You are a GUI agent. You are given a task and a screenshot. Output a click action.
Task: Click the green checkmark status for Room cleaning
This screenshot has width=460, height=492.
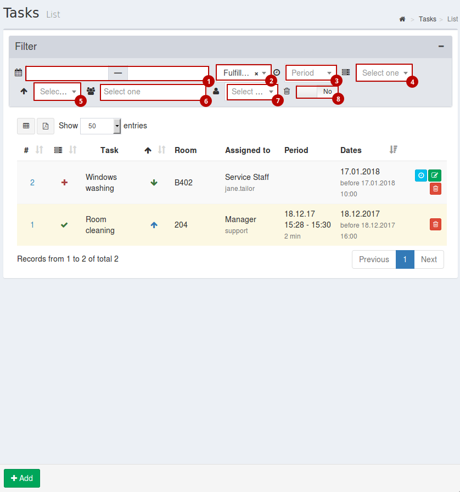click(64, 225)
